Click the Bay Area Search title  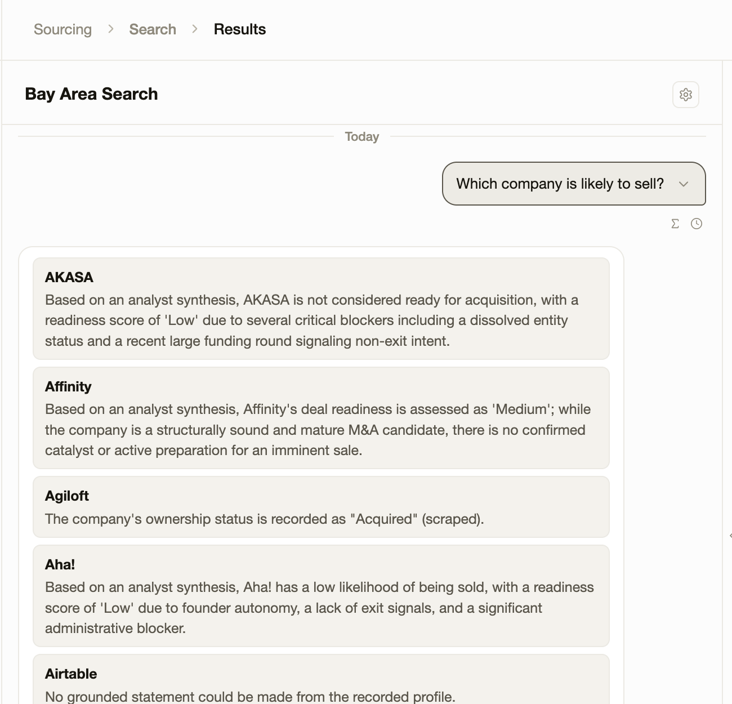click(91, 94)
